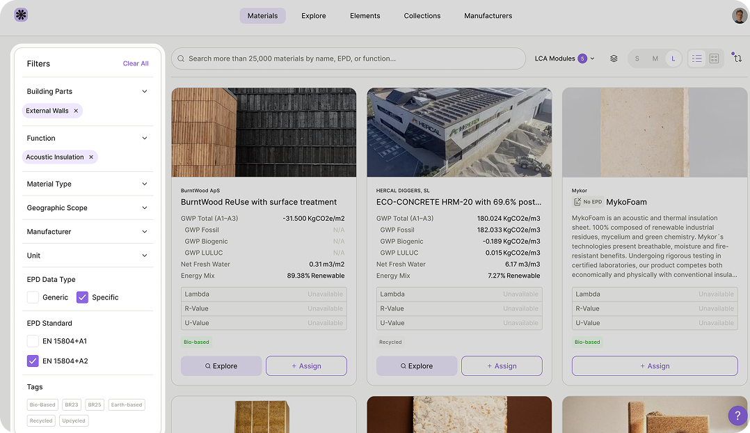Click the Recycled label on ECO-CONCRETE card
The image size is (750, 433).
tap(390, 342)
